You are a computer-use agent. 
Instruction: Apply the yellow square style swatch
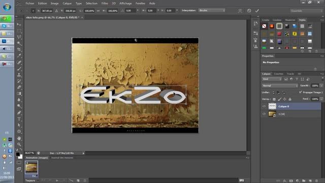point(295,34)
